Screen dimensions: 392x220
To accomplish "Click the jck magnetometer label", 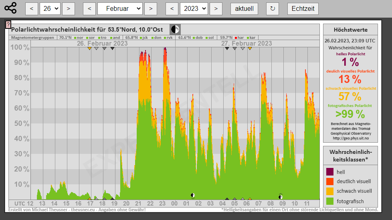I will [x=145, y=38].
